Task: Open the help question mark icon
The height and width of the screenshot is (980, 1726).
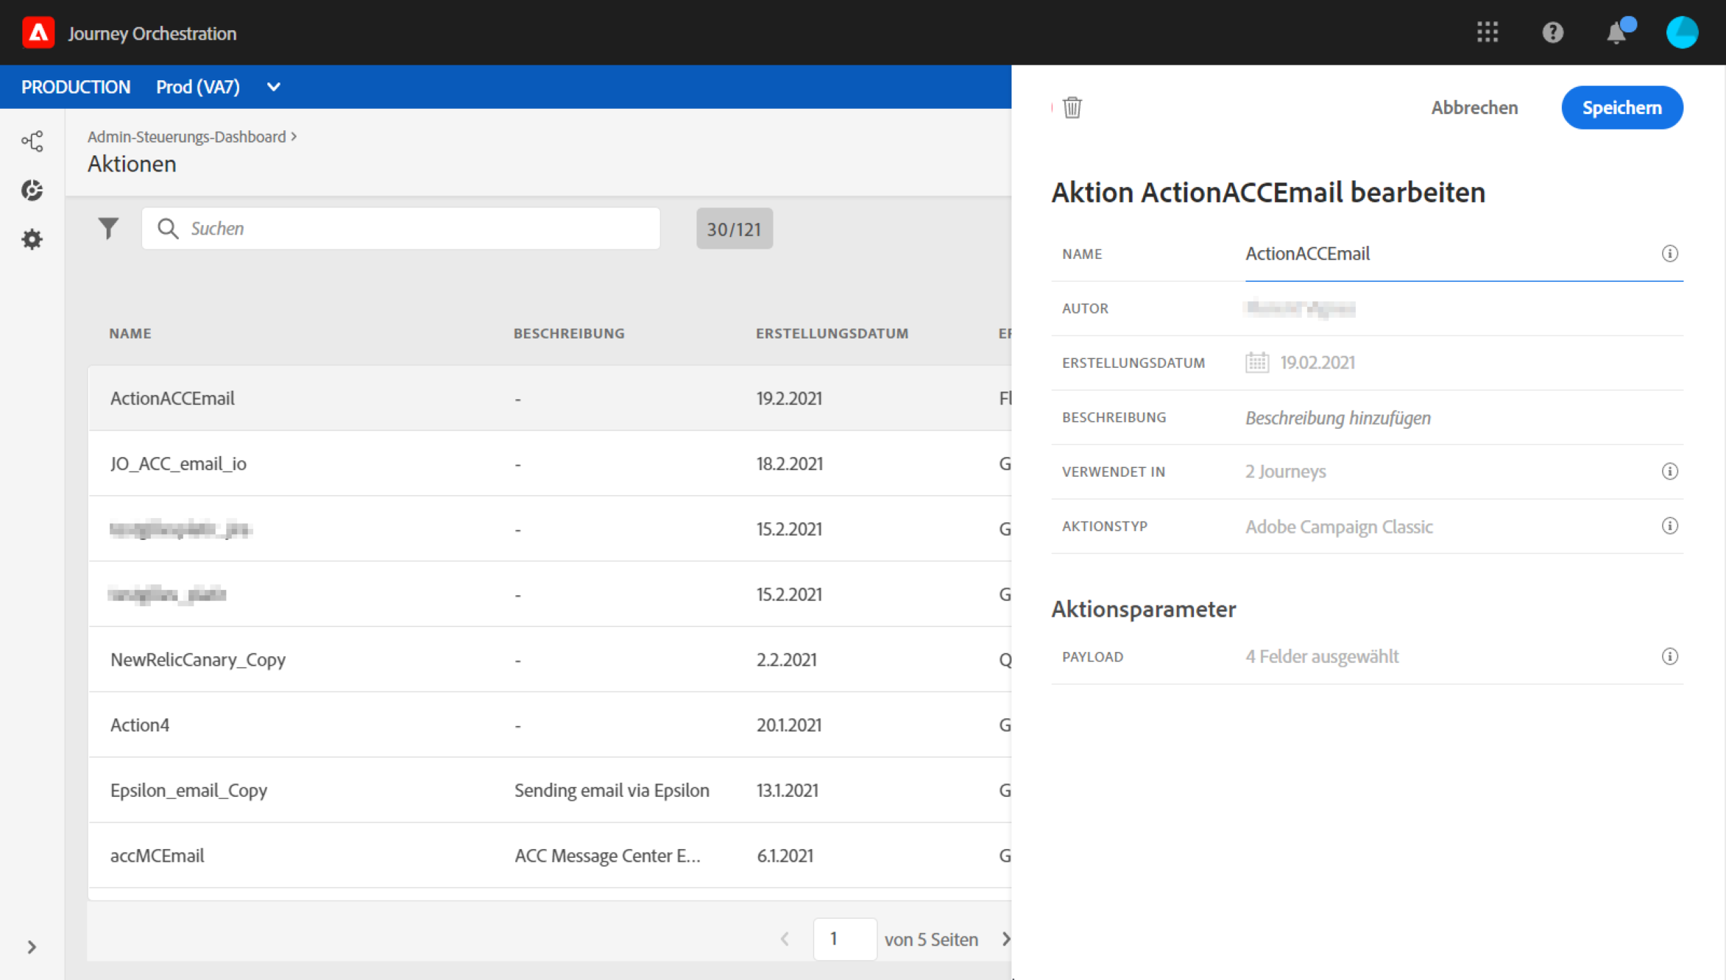Action: click(1552, 32)
